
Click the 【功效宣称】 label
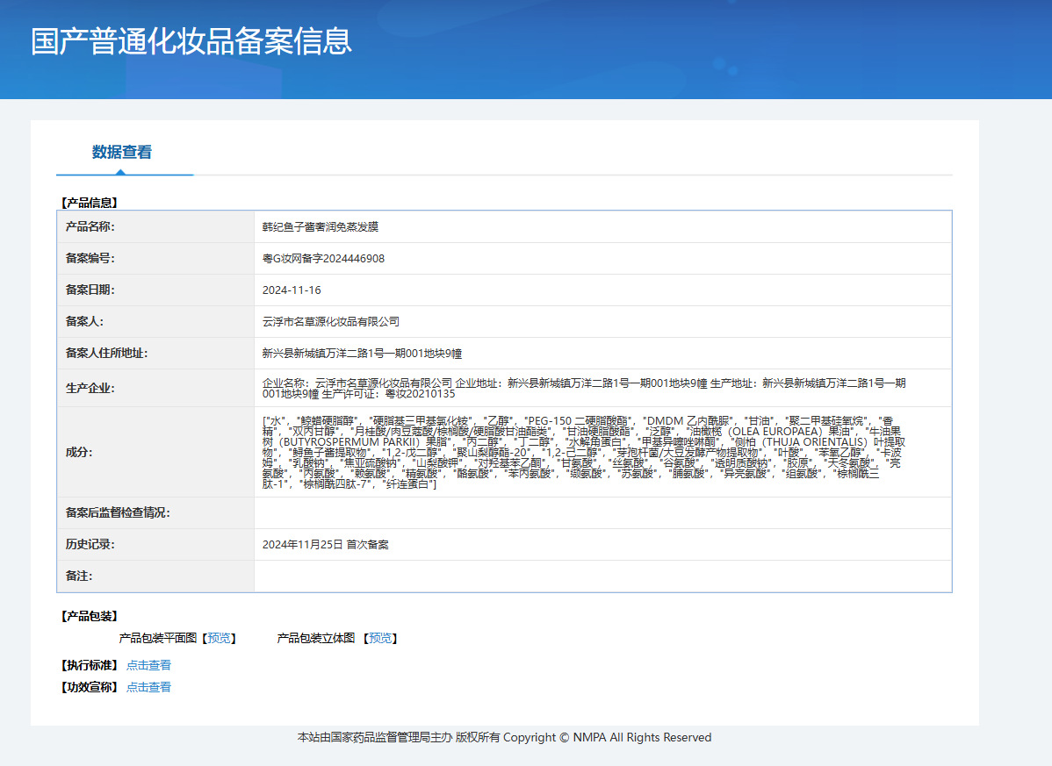[x=90, y=687]
